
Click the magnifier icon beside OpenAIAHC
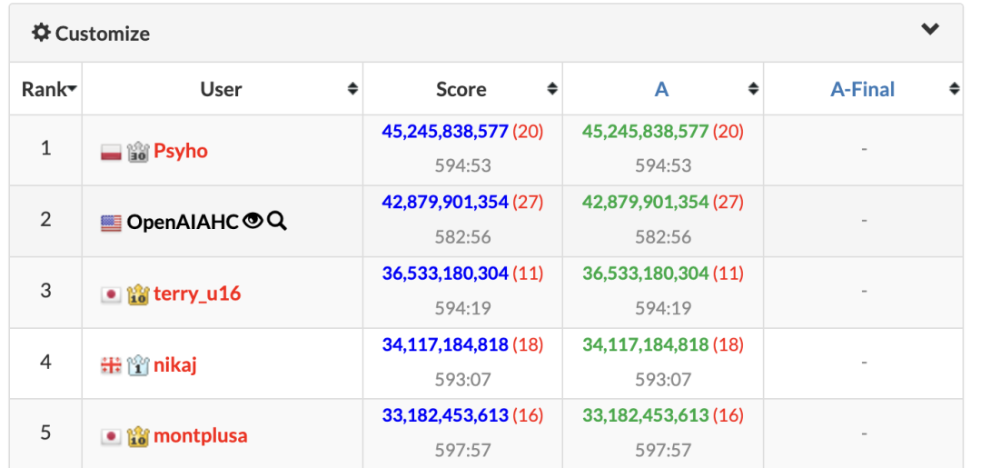click(277, 221)
